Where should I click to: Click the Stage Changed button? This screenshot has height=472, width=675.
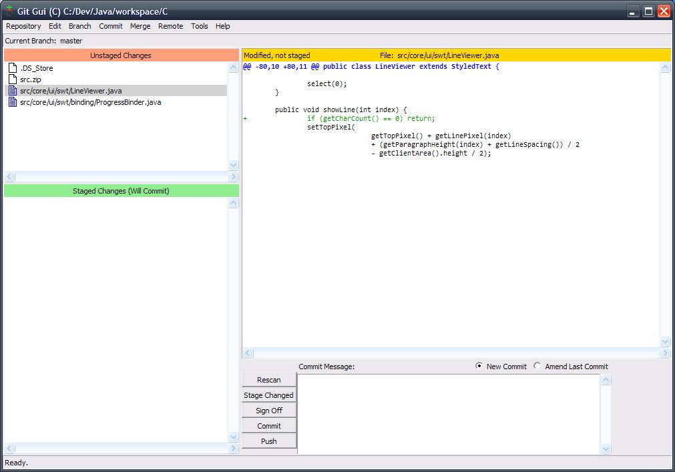tap(269, 395)
